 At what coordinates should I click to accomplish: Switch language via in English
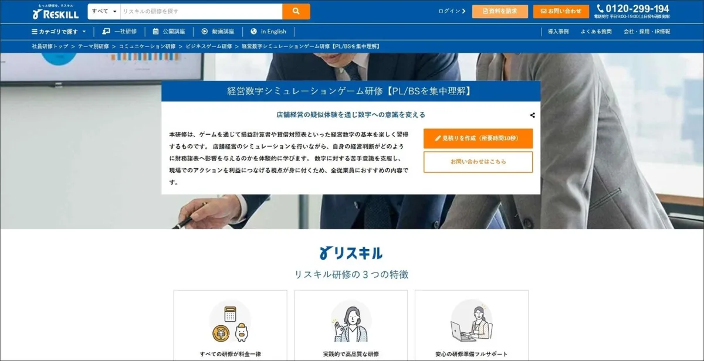(x=268, y=32)
